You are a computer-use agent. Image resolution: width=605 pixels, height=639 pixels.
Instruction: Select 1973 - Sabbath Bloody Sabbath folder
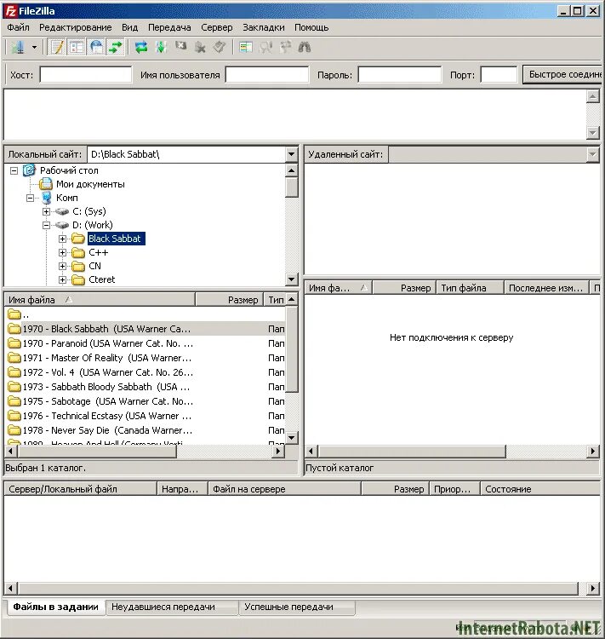pyautogui.click(x=145, y=387)
